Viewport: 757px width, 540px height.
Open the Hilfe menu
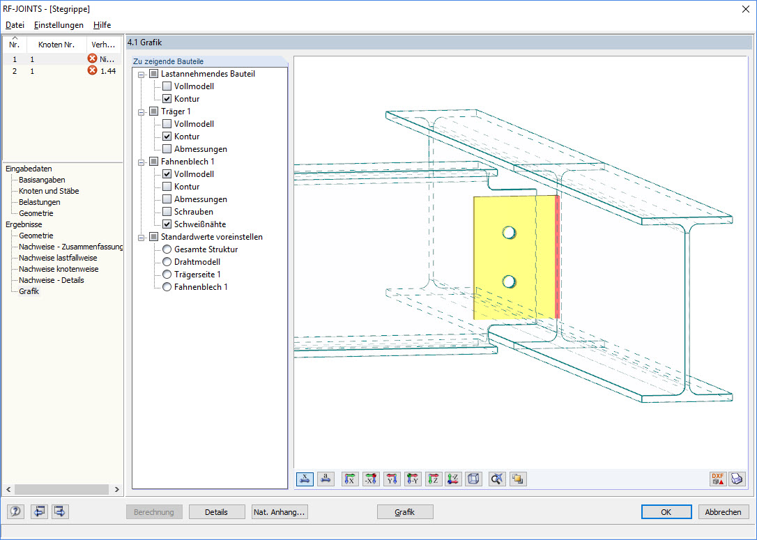[x=102, y=25]
